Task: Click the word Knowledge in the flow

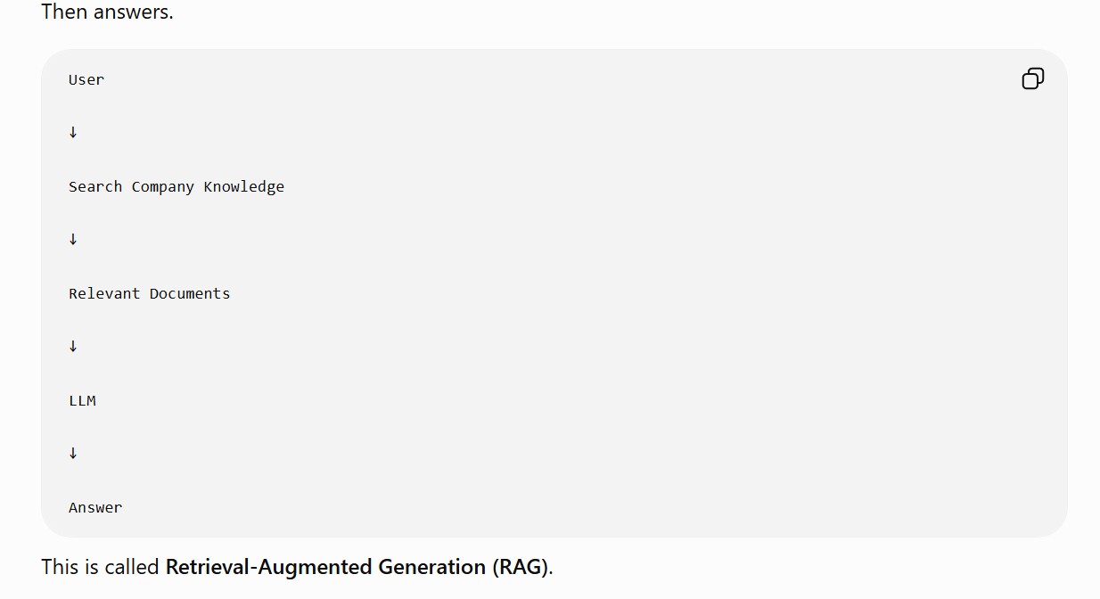Action: [244, 186]
